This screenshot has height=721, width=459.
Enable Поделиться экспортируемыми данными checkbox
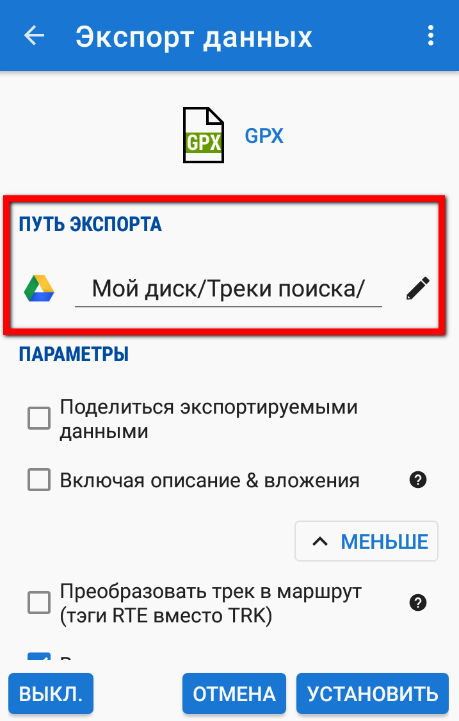[x=39, y=418]
